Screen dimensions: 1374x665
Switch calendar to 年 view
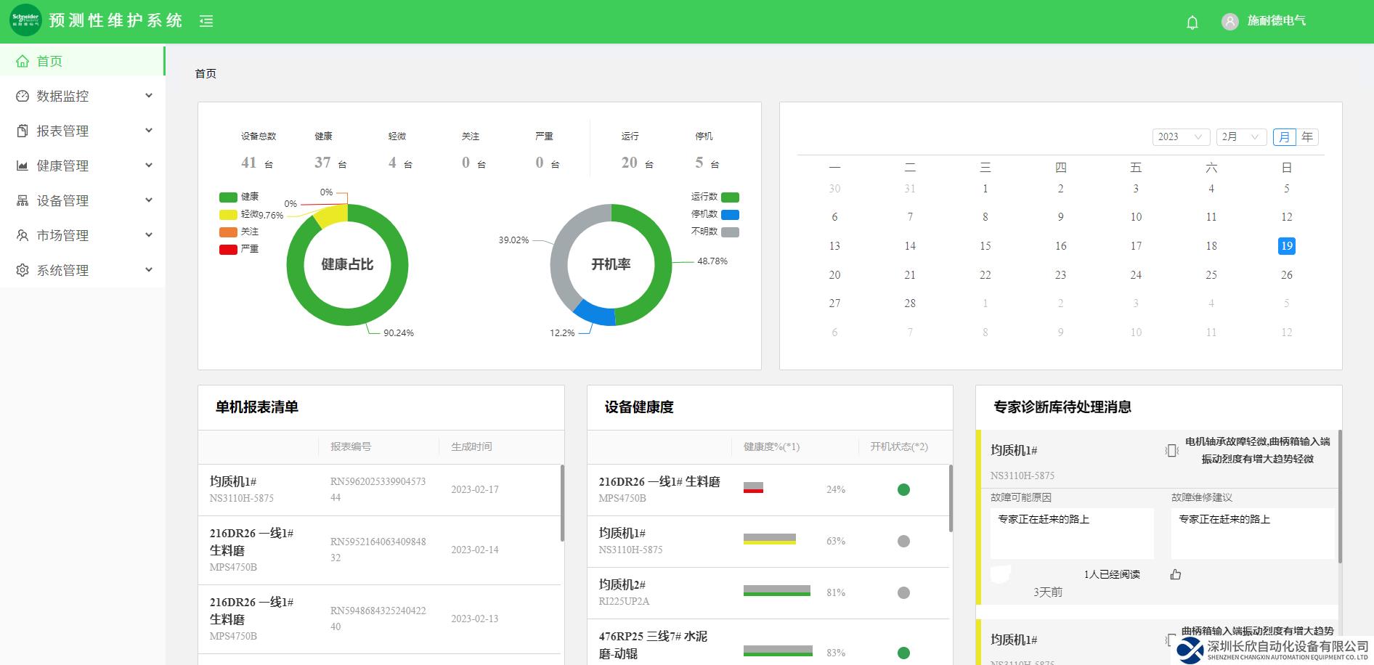pyautogui.click(x=1307, y=137)
